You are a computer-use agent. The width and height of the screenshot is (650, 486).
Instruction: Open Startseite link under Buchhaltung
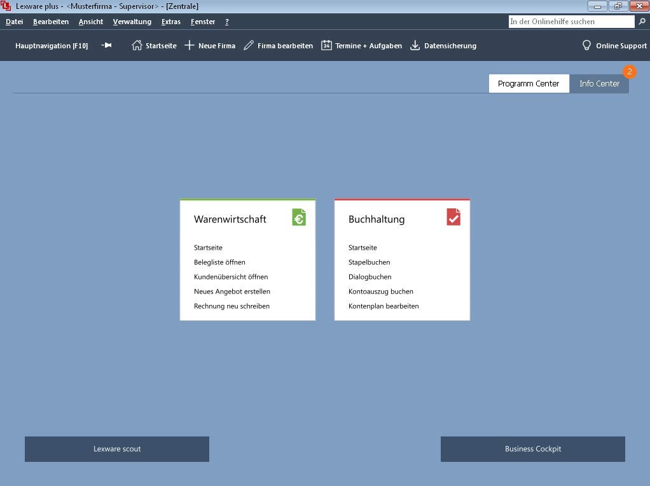point(363,248)
